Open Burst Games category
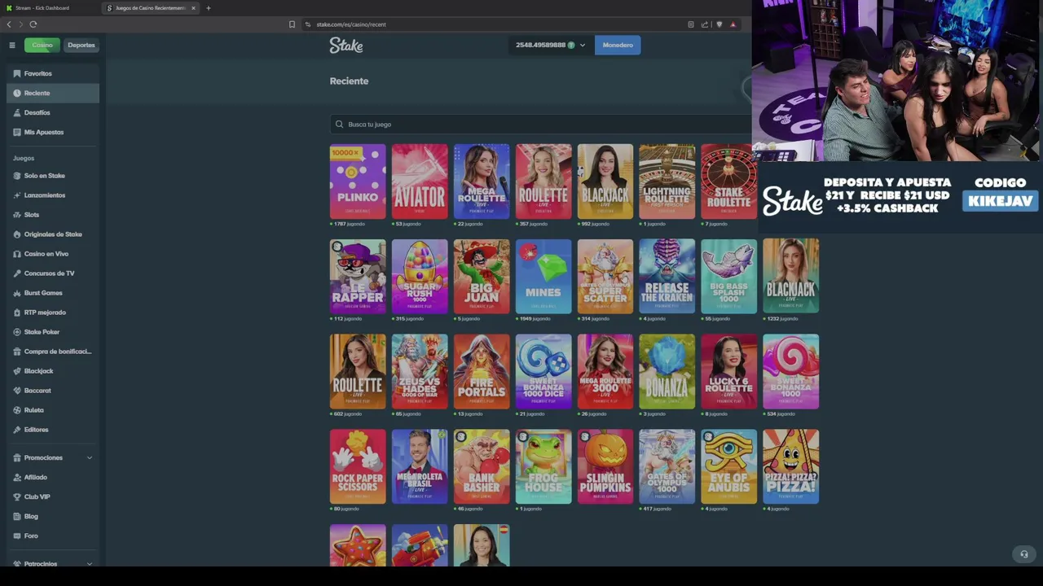 (x=53, y=293)
